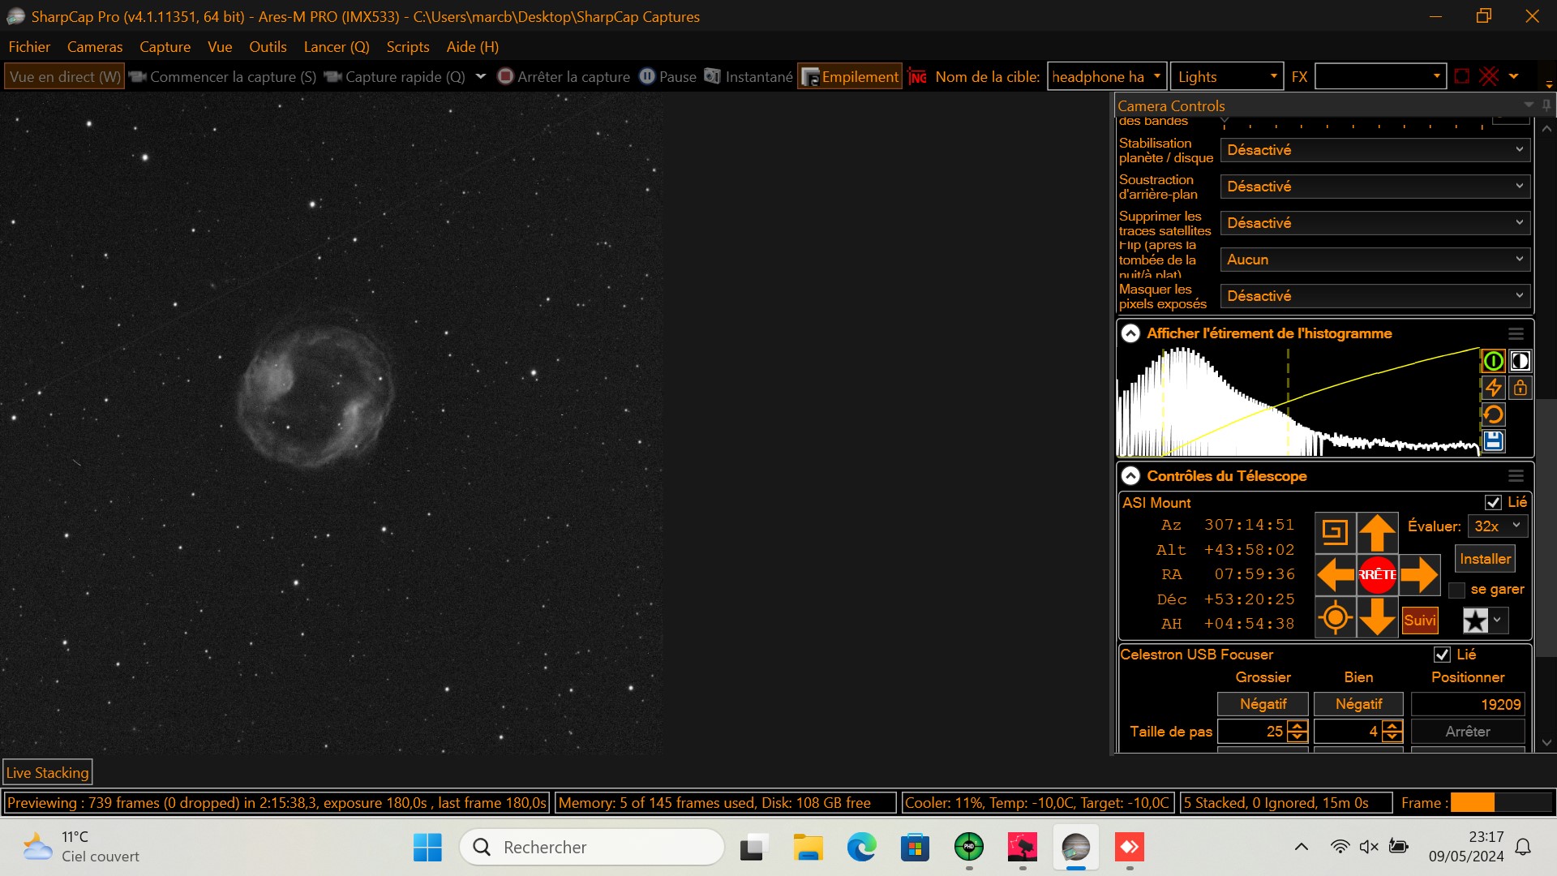This screenshot has height=876, width=1557.
Task: Enable the 'se garer' park checkbox
Action: click(1457, 590)
